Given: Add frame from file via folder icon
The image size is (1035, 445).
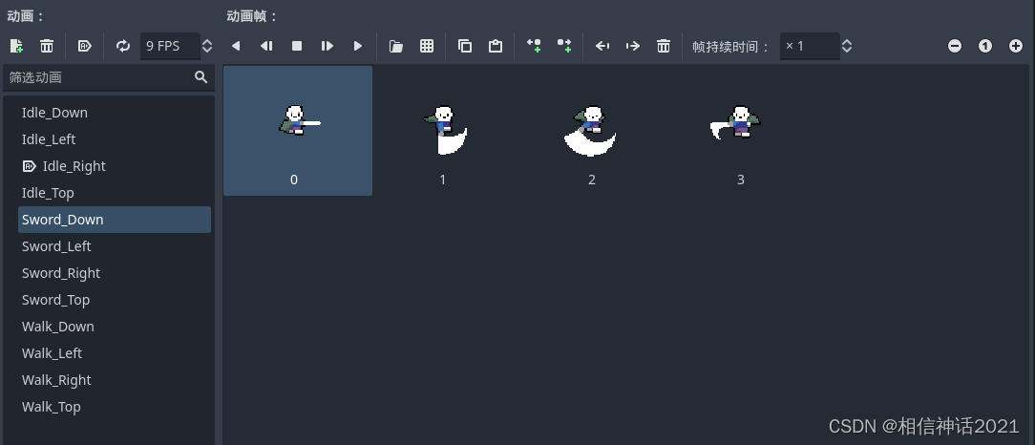Looking at the screenshot, I should click(396, 46).
